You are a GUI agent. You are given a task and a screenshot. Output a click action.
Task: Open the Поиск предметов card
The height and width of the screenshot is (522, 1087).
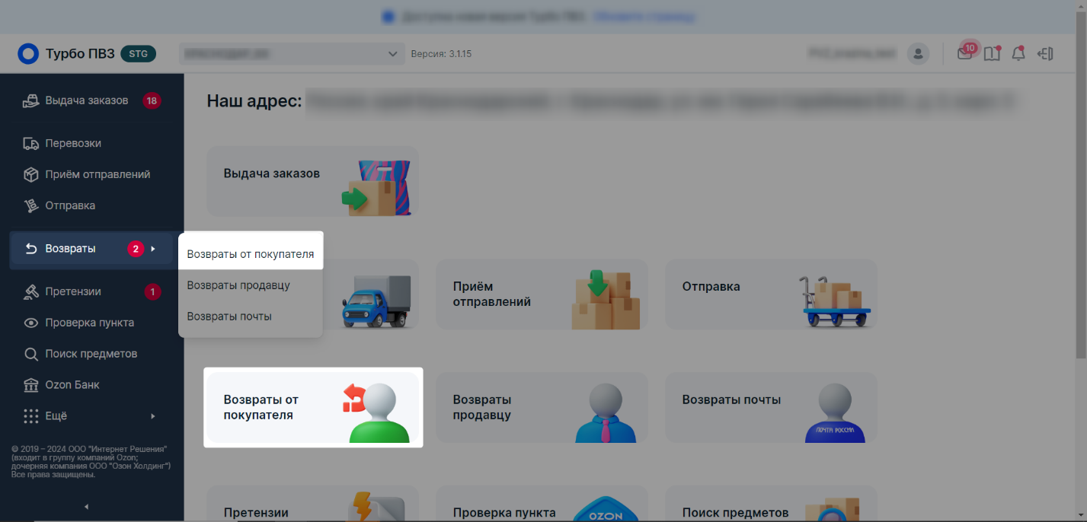[772, 503]
